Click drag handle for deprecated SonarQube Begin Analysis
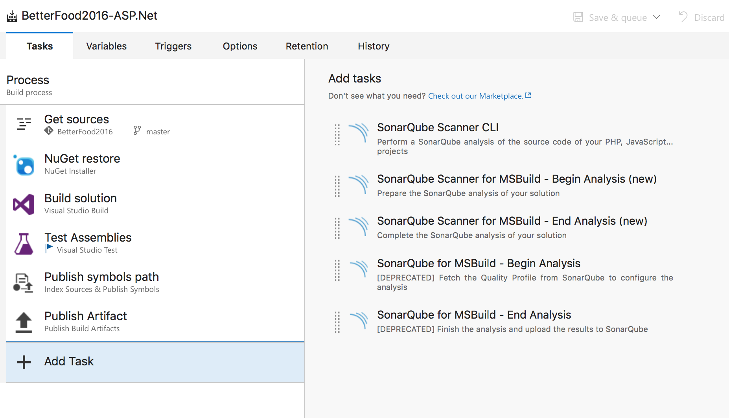 point(337,270)
